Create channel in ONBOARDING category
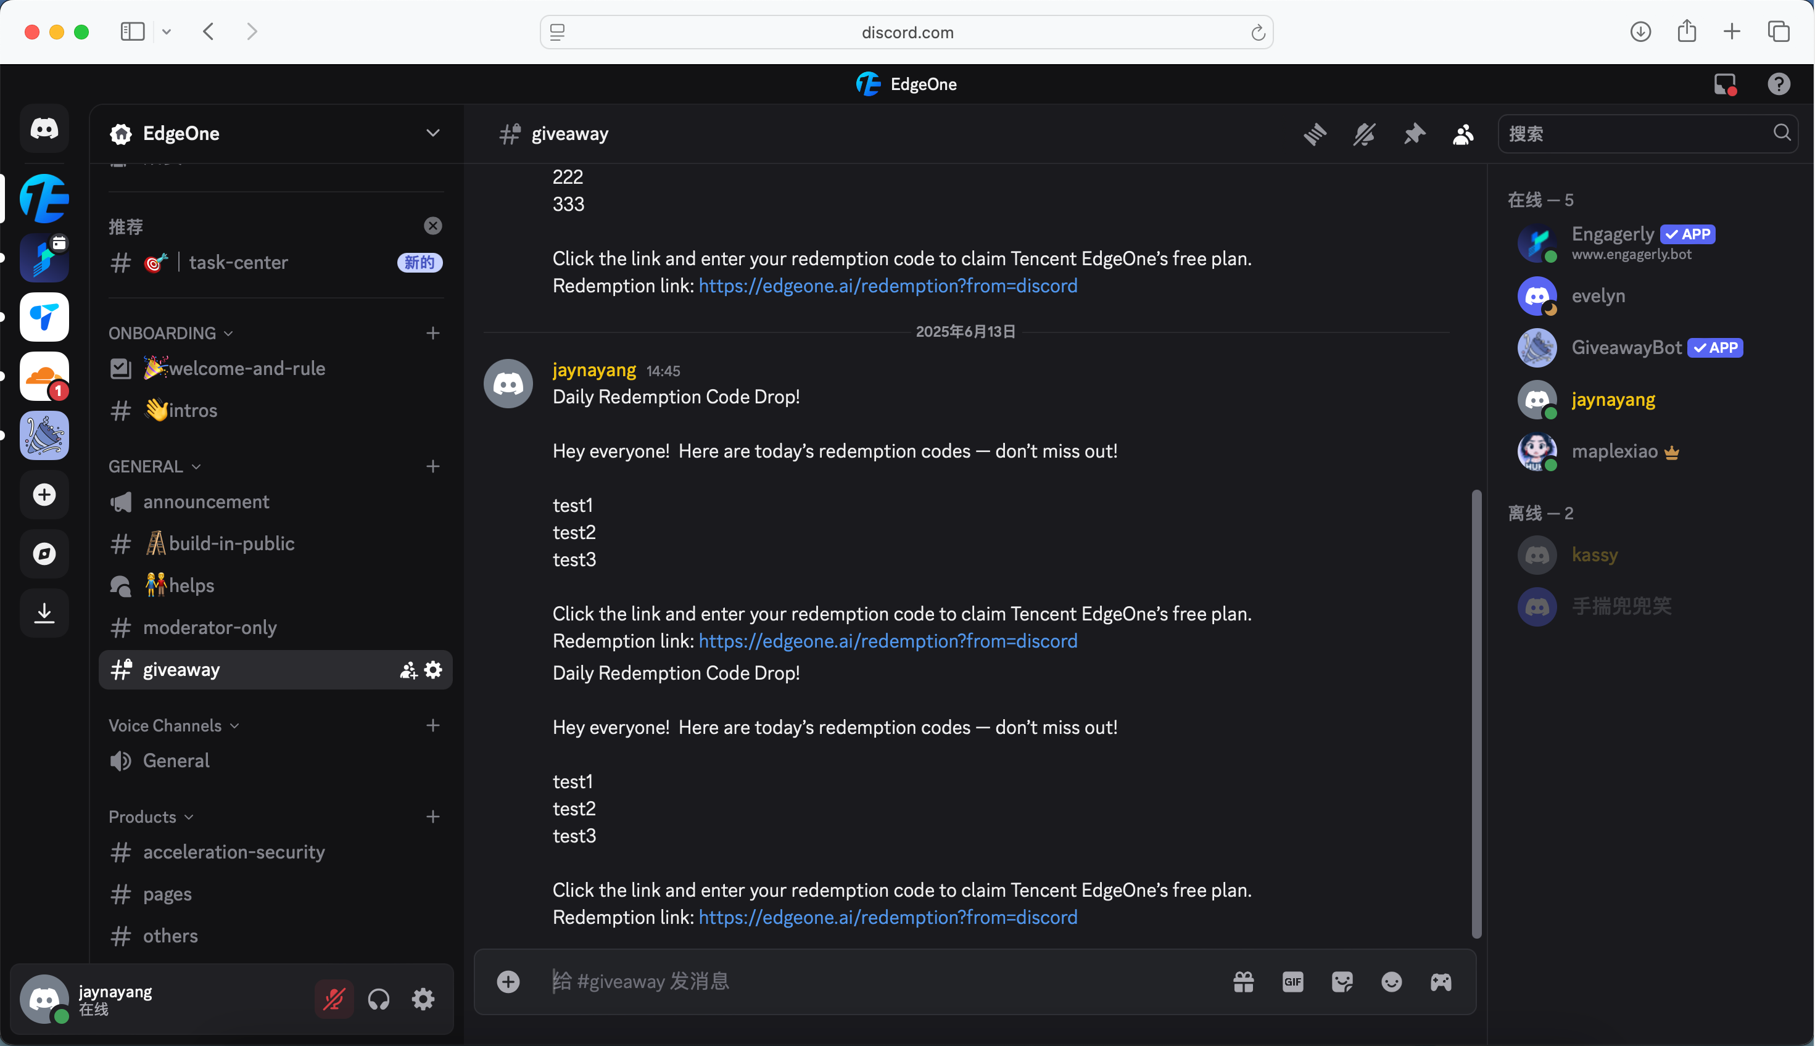Image resolution: width=1815 pixels, height=1046 pixels. [432, 333]
